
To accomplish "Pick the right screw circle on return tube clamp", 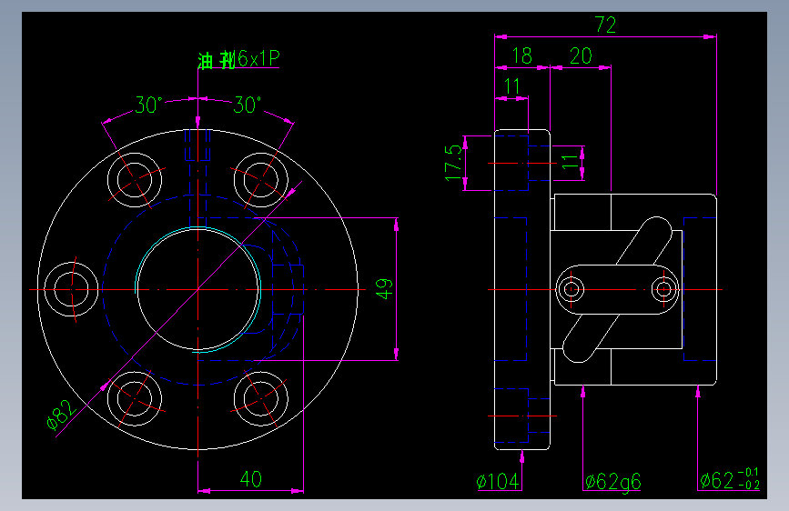I will 663,290.
